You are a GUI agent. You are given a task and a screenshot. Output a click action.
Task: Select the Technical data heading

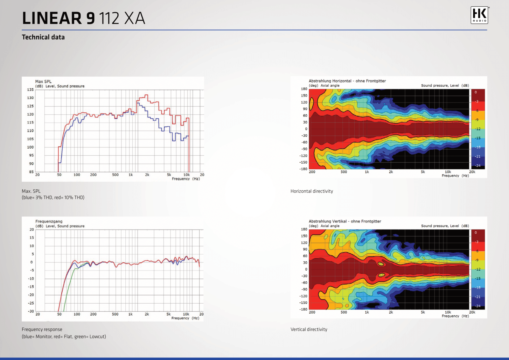(x=43, y=37)
